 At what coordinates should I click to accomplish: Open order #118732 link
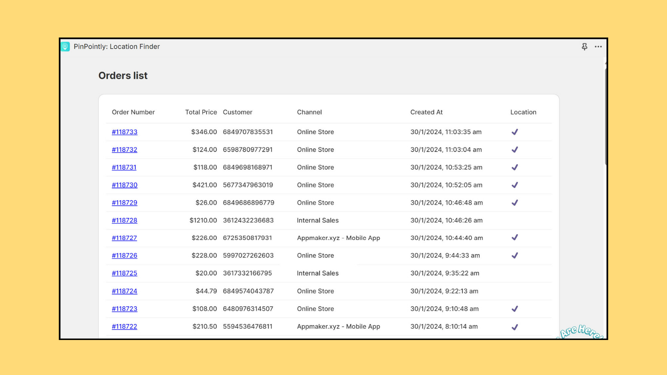(125, 150)
